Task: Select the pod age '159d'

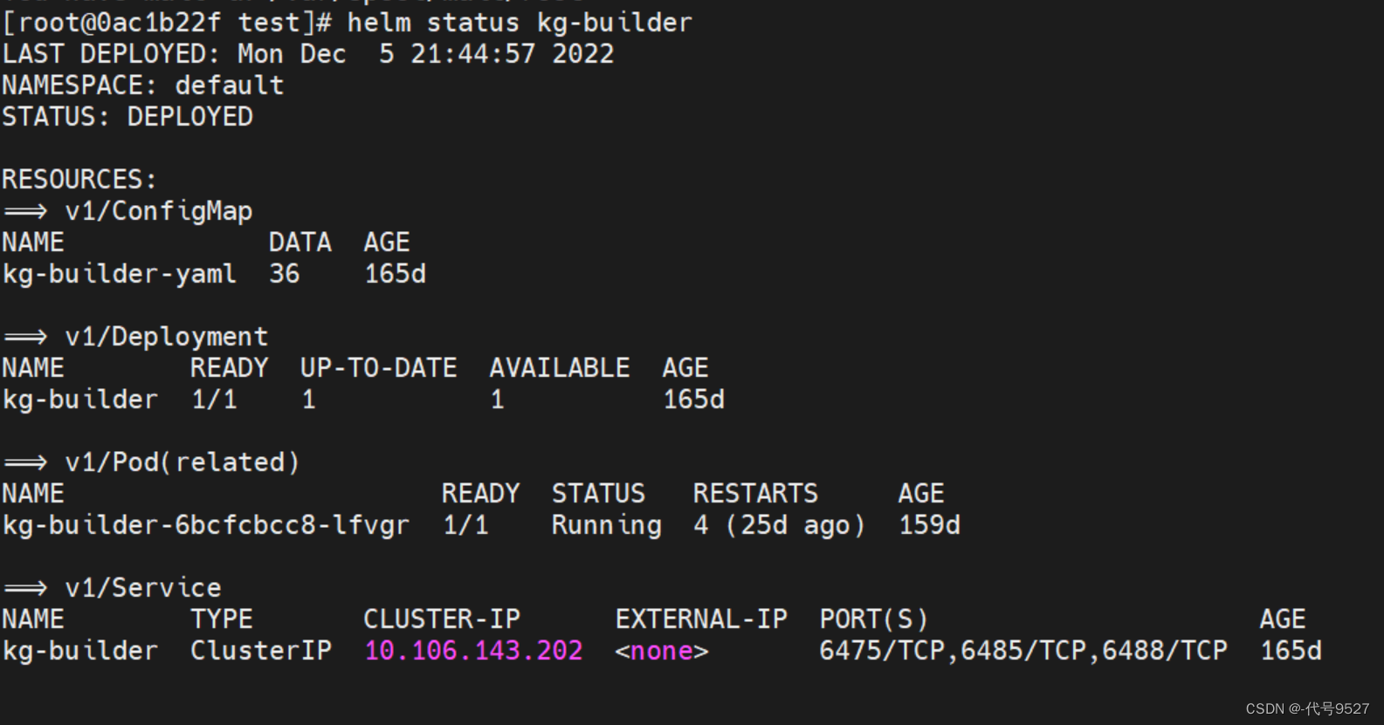Action: (x=930, y=525)
